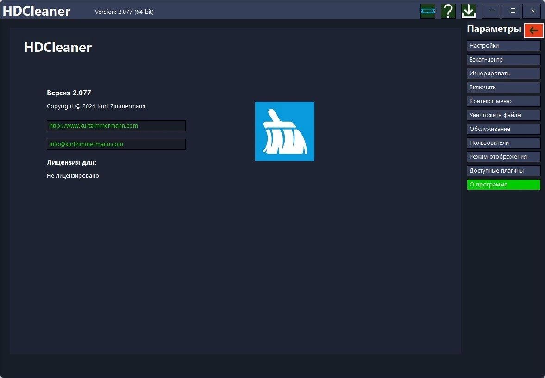Open the kurtzimmermann.com website link
The image size is (545, 378).
[x=116, y=126]
